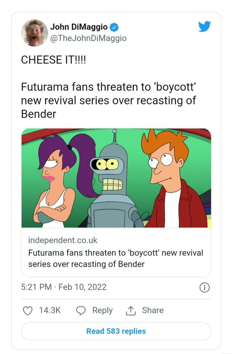
Task: Click the tweet text saying CHEESE IT!!!!
Action: click(54, 60)
